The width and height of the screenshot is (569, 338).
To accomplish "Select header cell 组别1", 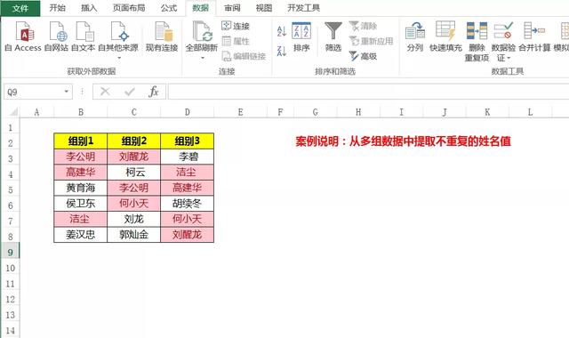I will tap(81, 141).
